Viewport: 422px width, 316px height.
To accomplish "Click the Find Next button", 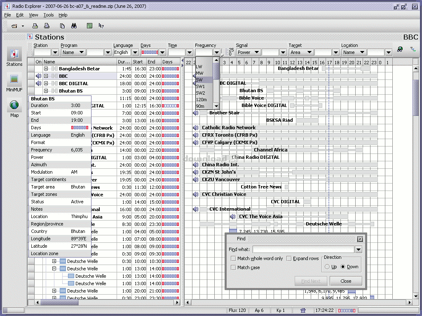I will coord(311,281).
